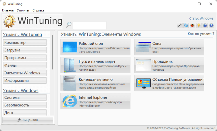This screenshot has height=131, width=217.
Task: Open the Безопасность category
Action: 25,105
